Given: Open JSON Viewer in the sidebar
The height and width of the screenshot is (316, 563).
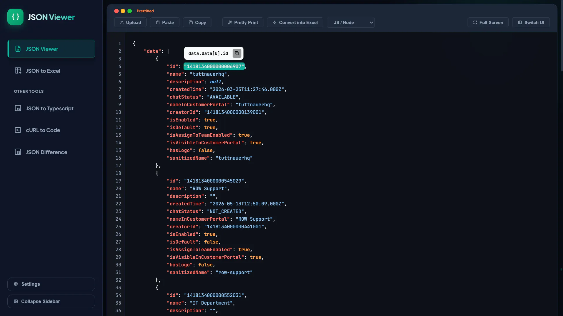Looking at the screenshot, I should 51,49.
